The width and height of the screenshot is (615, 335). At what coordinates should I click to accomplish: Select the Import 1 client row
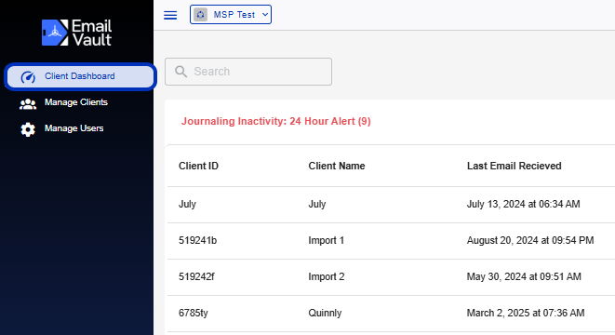[391, 241]
